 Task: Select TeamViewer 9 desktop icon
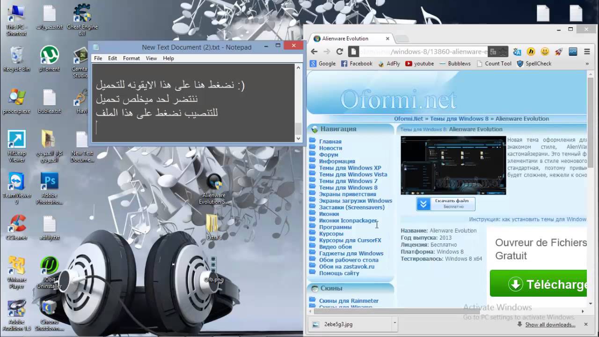click(x=16, y=188)
